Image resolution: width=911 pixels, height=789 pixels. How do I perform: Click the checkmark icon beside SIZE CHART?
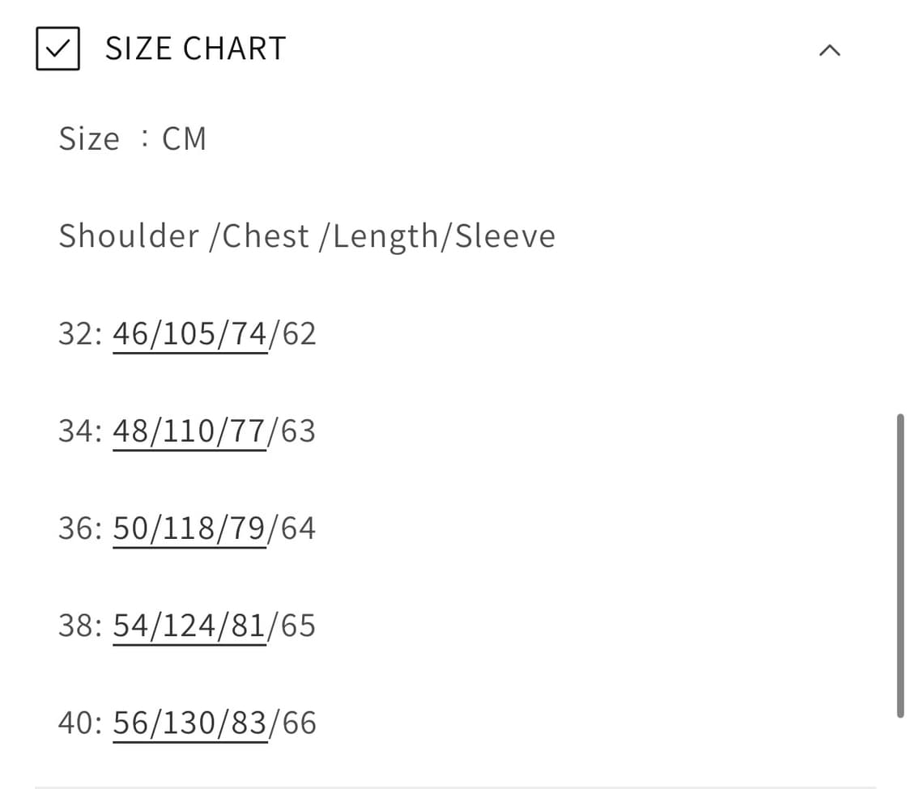tap(57, 49)
